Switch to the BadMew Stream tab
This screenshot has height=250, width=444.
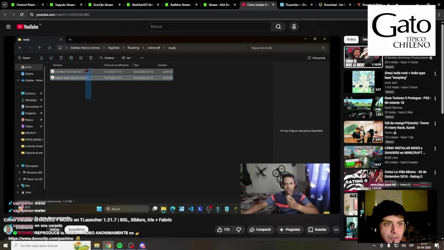point(180,5)
